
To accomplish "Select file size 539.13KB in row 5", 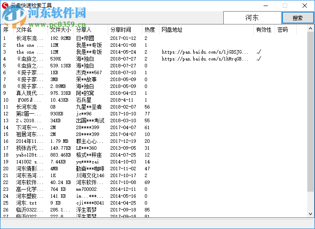I will pyautogui.click(x=60, y=66).
